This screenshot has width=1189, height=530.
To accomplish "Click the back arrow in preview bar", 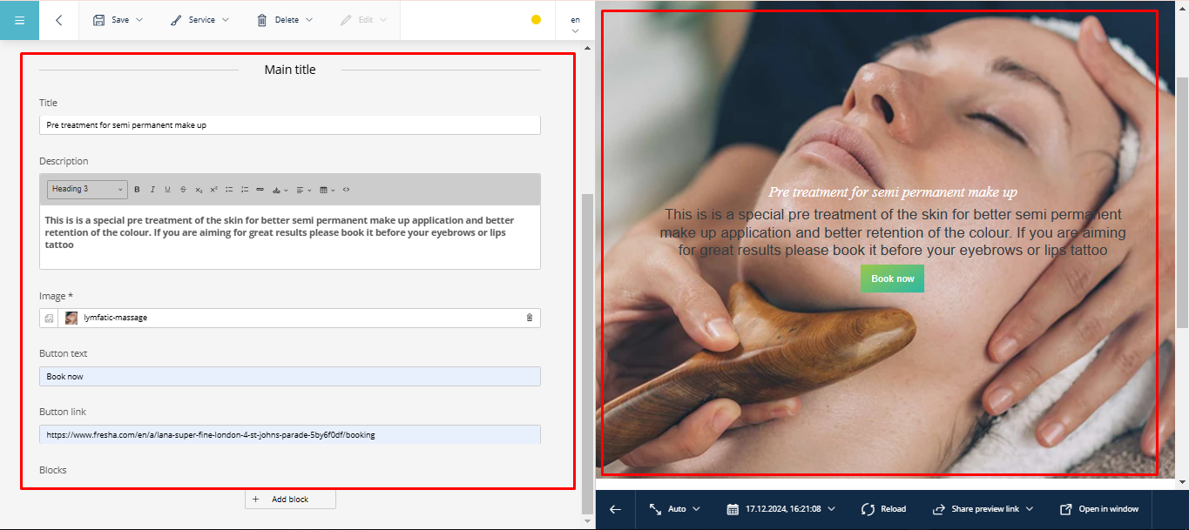I will point(615,509).
